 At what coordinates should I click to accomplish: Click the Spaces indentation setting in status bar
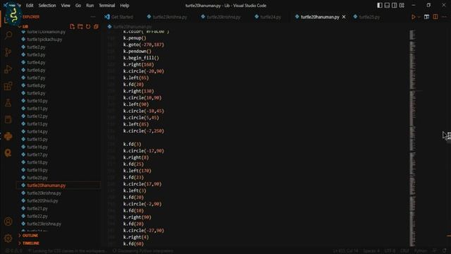tap(371, 251)
